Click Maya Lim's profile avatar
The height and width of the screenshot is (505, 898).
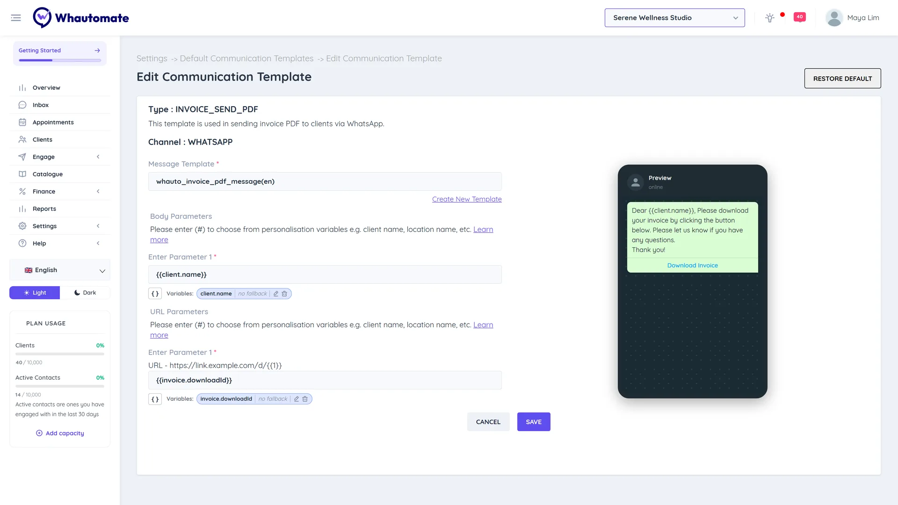834,18
